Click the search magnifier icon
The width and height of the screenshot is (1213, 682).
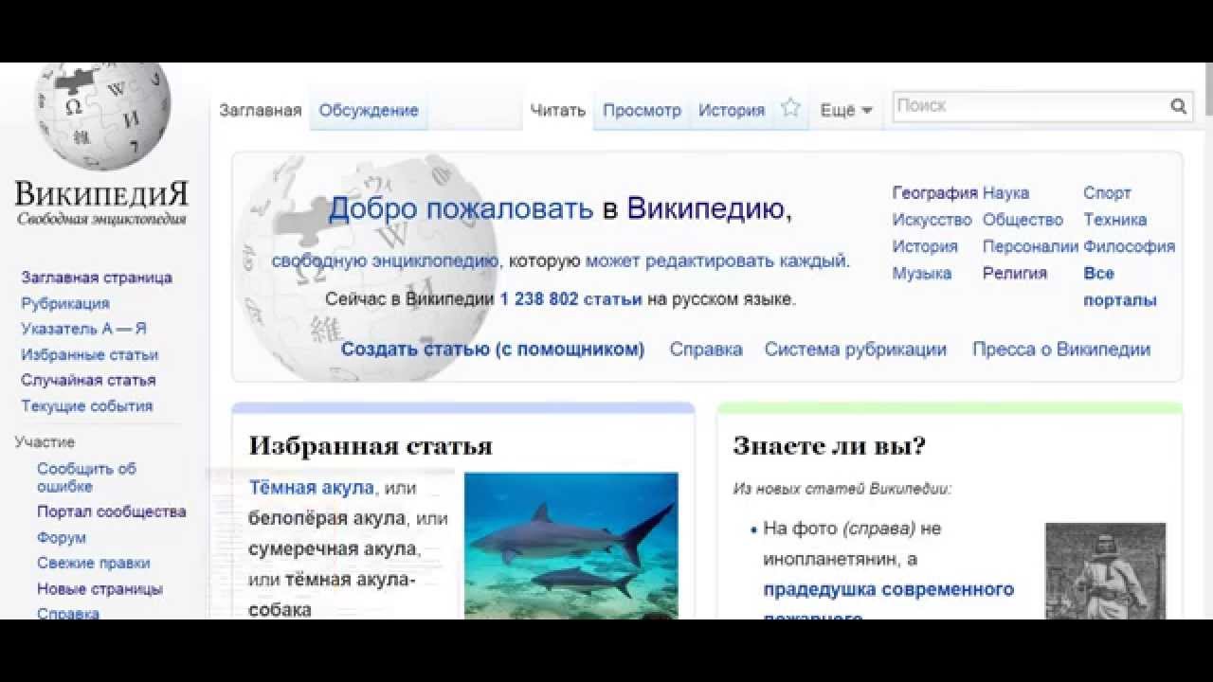(1178, 106)
